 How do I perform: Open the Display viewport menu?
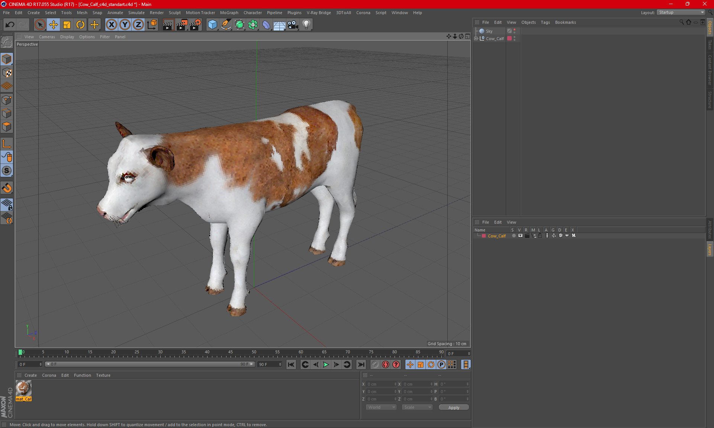click(67, 37)
